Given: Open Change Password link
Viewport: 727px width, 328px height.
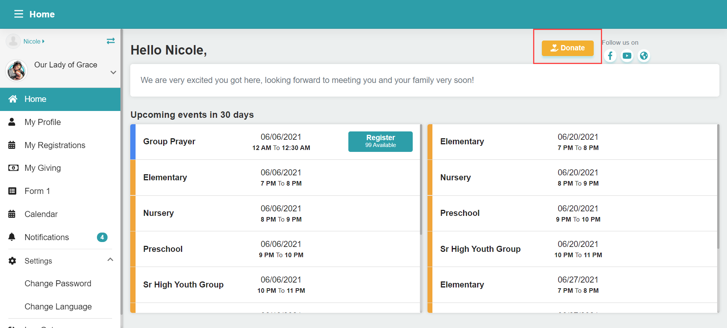Looking at the screenshot, I should 58,283.
